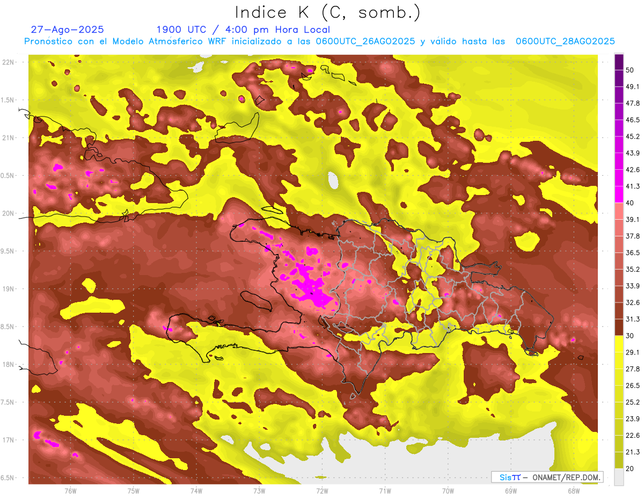The width and height of the screenshot is (644, 498).
Task: Click the colorbar value '26.5'
Action: [x=632, y=386]
